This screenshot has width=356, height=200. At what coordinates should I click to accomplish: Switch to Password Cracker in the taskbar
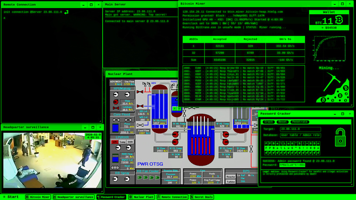pyautogui.click(x=111, y=197)
